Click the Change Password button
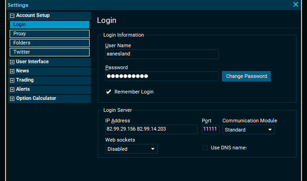 click(x=246, y=76)
